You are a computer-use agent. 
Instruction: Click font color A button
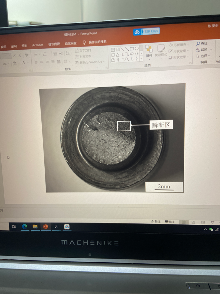pos(24,63)
